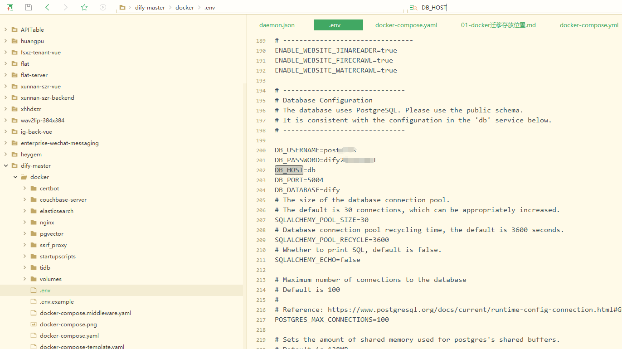Click the star favorite icon
This screenshot has height=349, width=622.
[x=84, y=7]
